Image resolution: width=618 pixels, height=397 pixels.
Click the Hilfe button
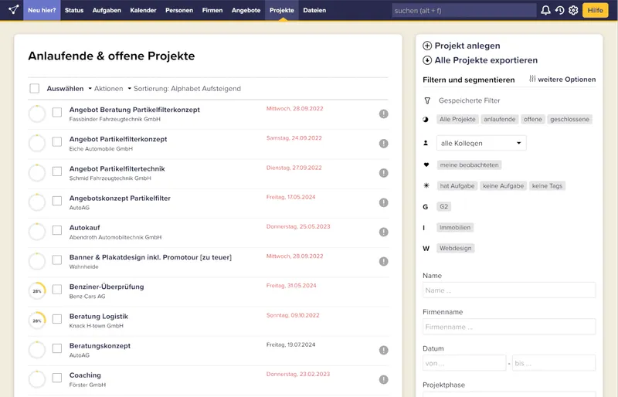point(595,10)
